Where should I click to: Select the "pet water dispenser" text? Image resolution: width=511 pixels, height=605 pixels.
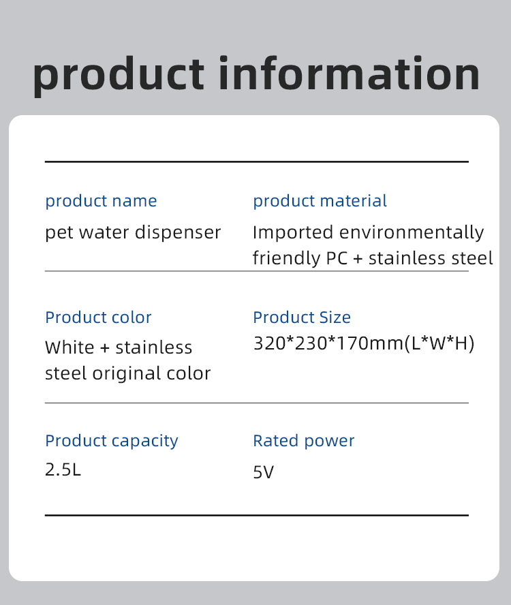133,232
